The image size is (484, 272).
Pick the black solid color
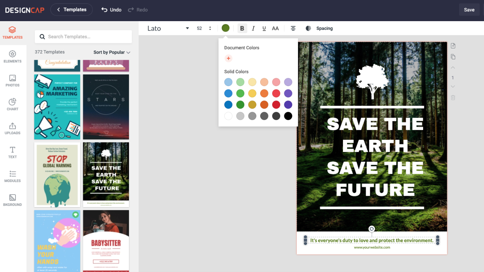pos(288,116)
